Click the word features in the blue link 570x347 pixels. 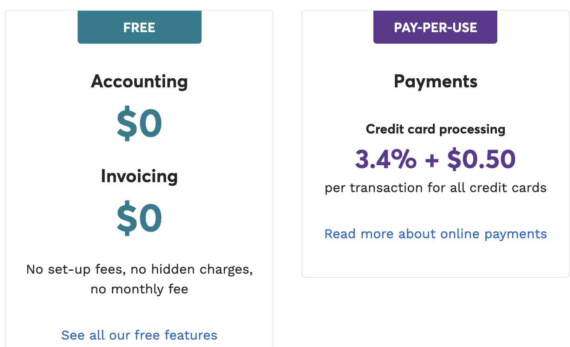[191, 335]
